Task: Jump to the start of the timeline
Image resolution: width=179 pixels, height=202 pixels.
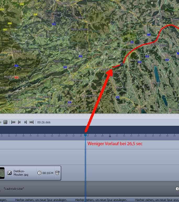Action: [x=13, y=122]
